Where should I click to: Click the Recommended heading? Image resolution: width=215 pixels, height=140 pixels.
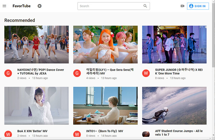(20, 20)
